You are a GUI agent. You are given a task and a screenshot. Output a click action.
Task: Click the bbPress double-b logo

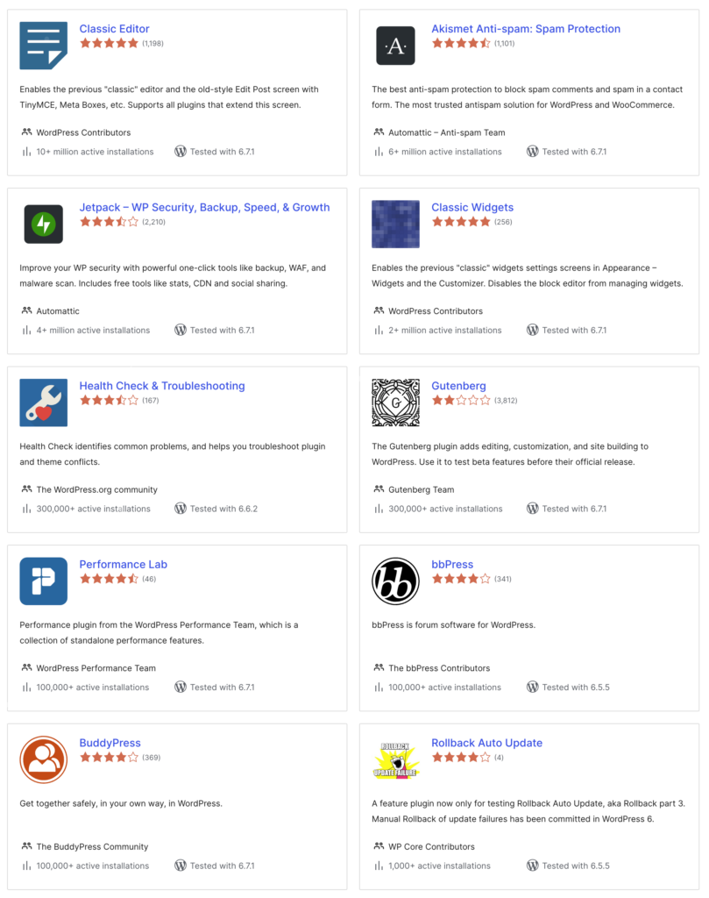click(395, 581)
